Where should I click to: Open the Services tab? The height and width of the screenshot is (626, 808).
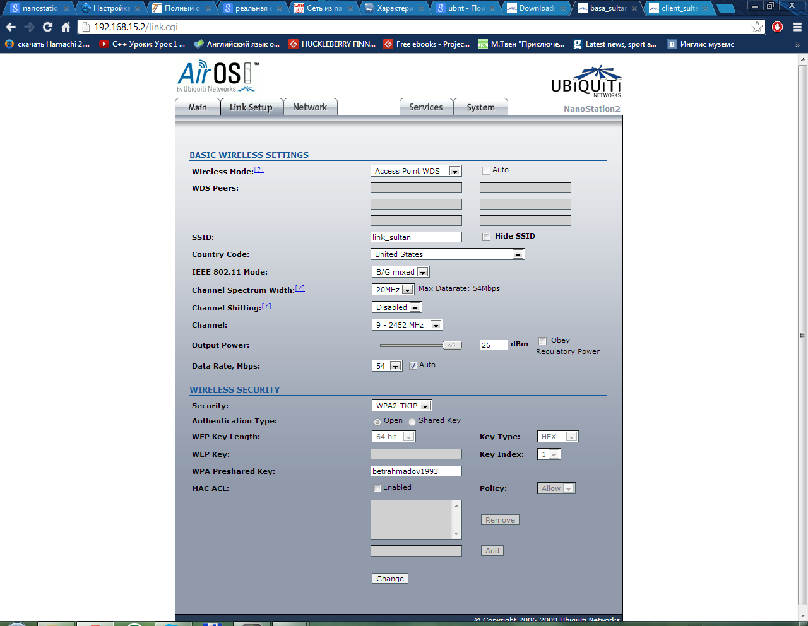[x=426, y=107]
